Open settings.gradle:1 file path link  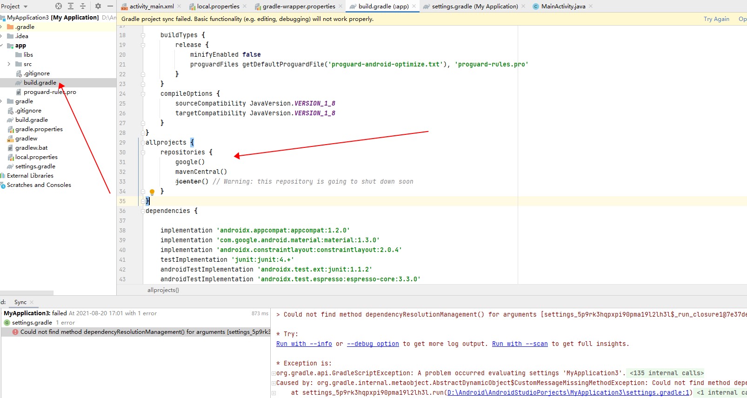point(568,392)
